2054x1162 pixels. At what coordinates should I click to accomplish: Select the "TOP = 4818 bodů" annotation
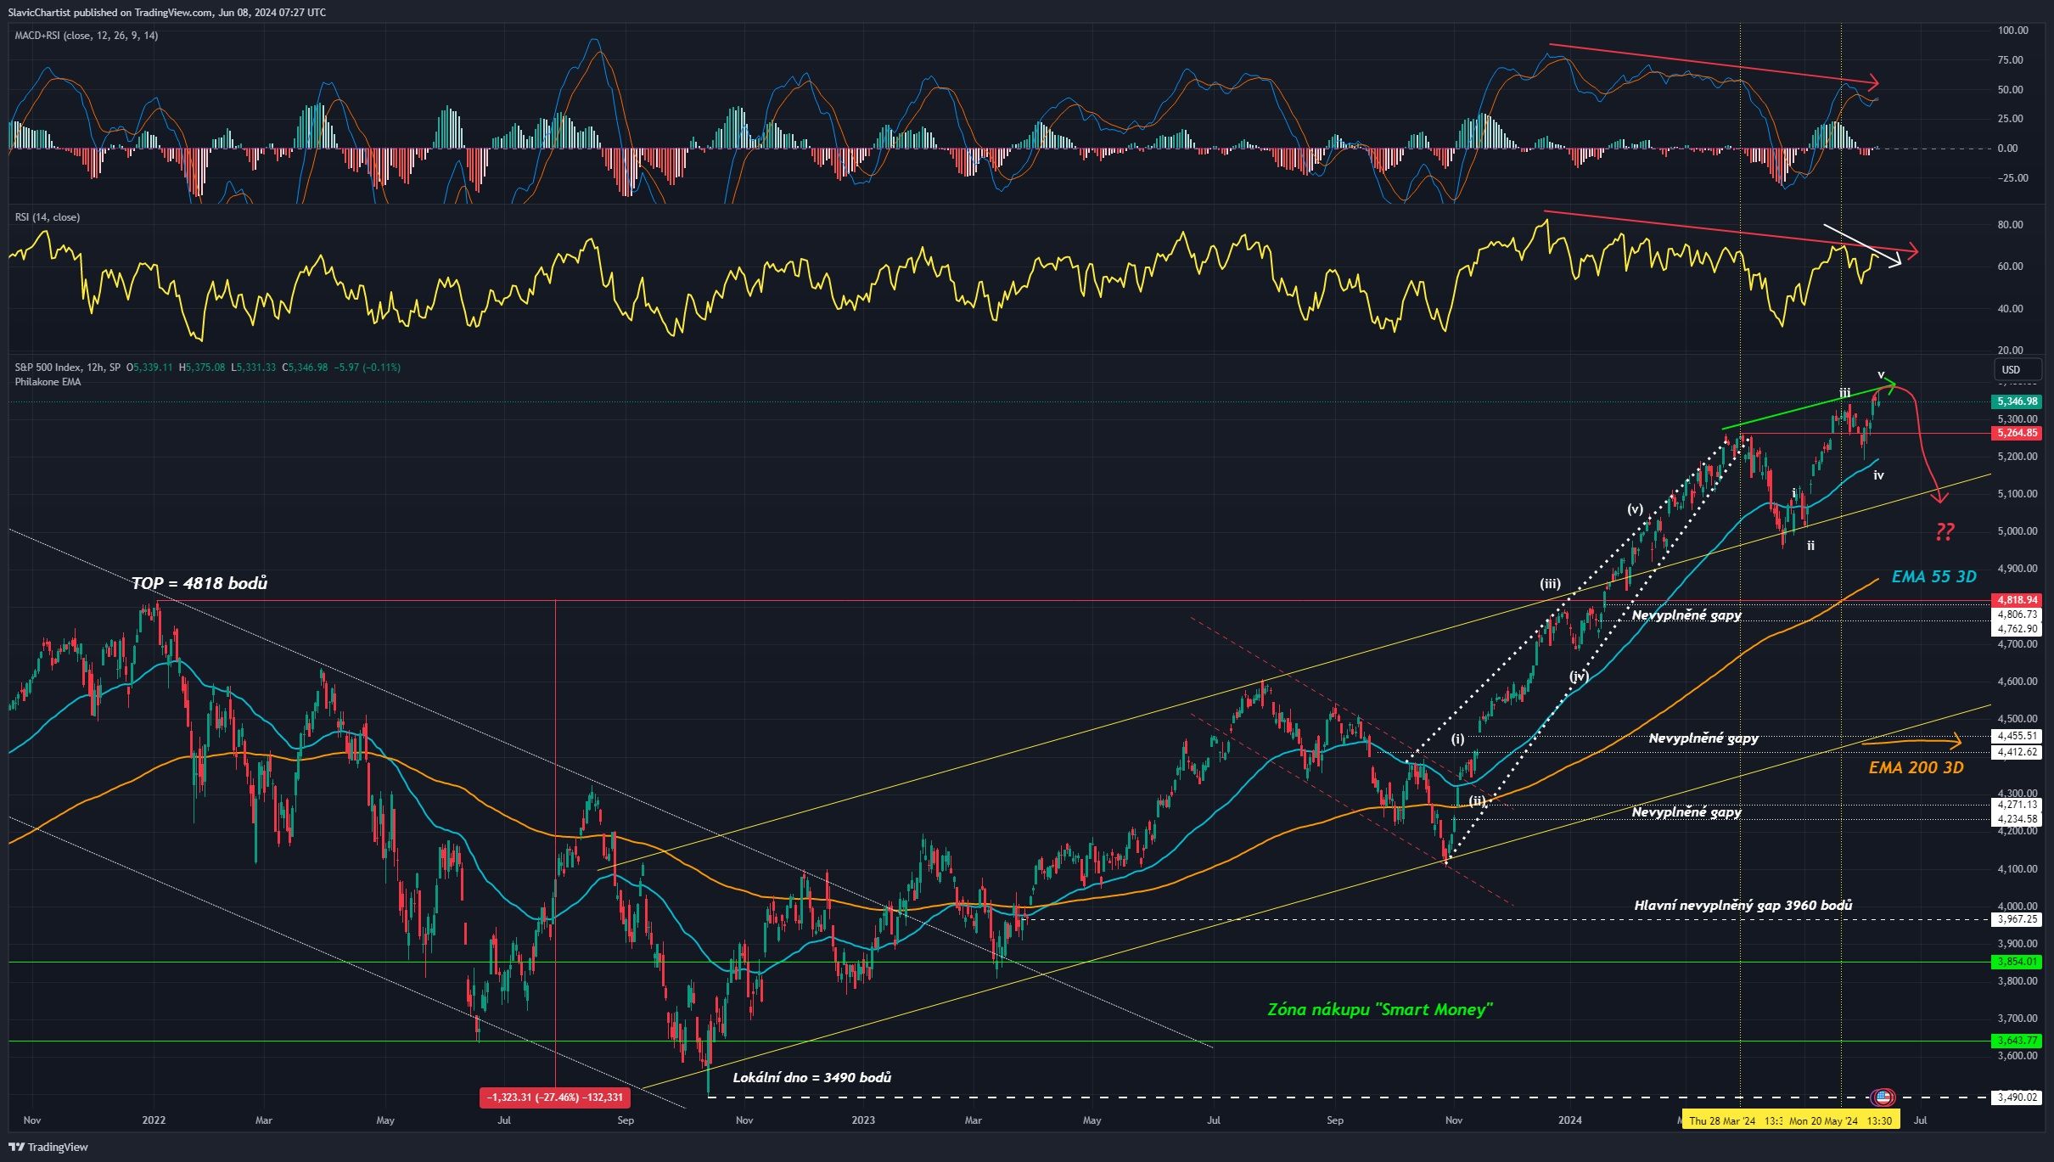coord(199,583)
